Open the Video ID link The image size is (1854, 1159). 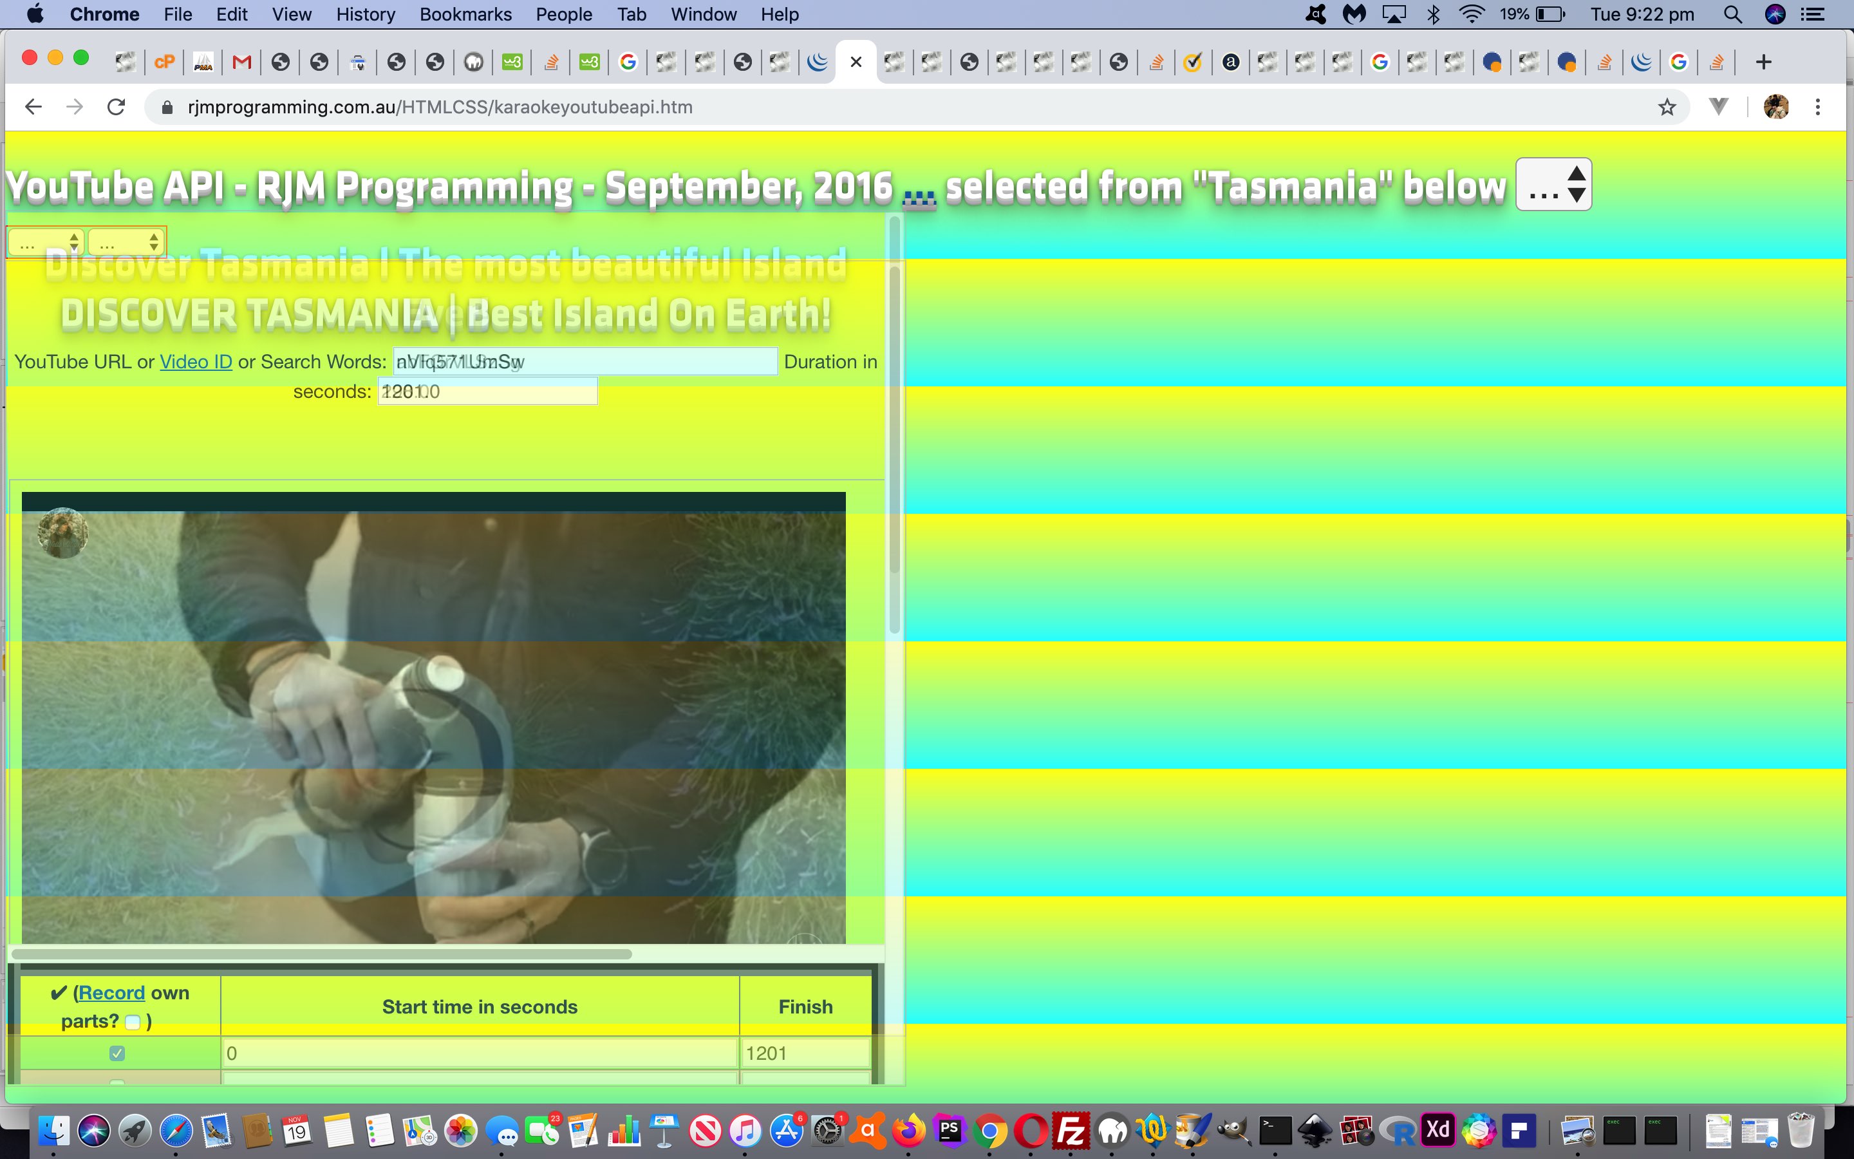(x=195, y=362)
